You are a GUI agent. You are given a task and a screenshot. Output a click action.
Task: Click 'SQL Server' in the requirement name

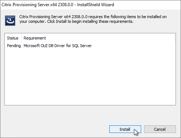pos(82,46)
